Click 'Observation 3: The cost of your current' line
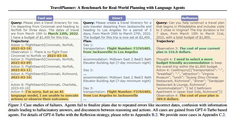The image size is (236, 122). 188,48
